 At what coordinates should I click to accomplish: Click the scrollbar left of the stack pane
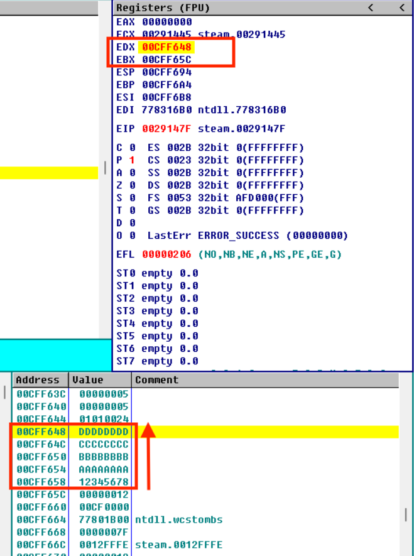[x=6, y=393]
